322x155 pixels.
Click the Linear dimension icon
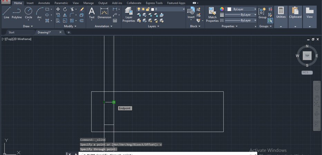point(115,9)
